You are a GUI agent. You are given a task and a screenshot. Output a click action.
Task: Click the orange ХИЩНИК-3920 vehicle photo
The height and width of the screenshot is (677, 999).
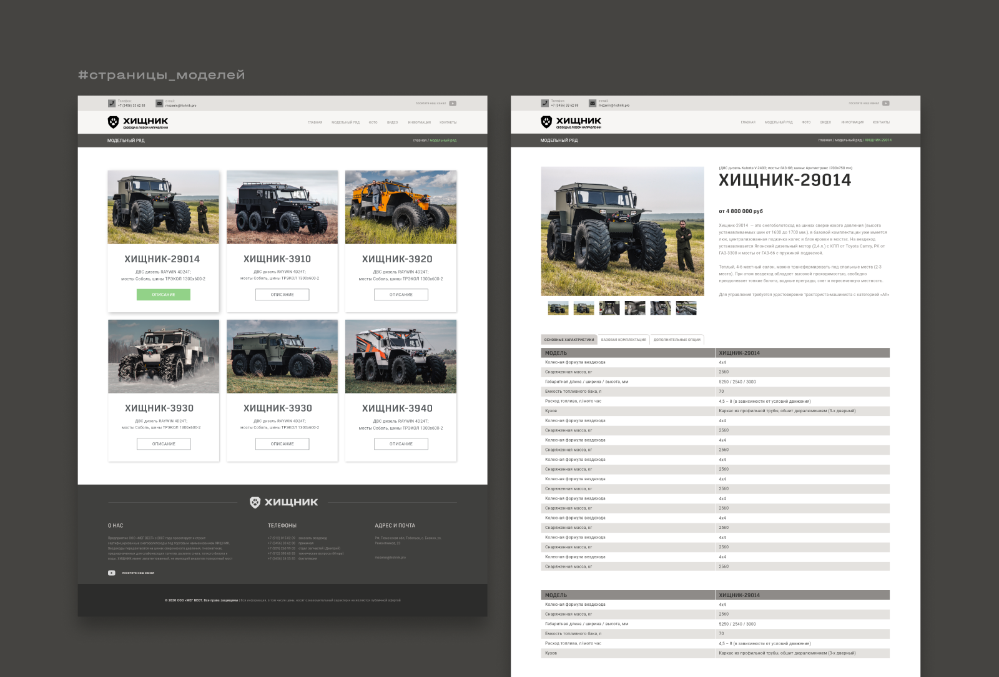(x=401, y=207)
